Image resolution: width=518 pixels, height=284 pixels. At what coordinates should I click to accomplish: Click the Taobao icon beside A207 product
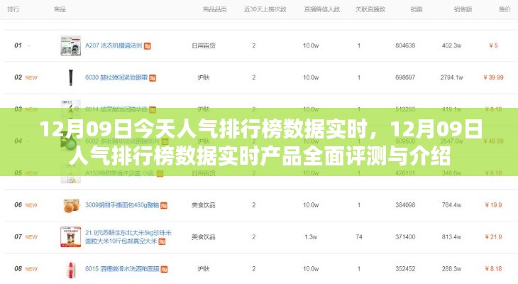click(148, 46)
